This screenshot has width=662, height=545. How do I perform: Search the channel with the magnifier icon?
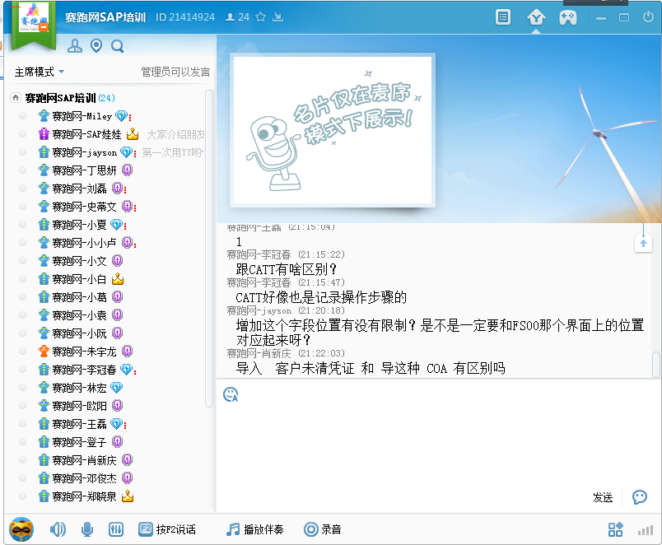click(118, 46)
